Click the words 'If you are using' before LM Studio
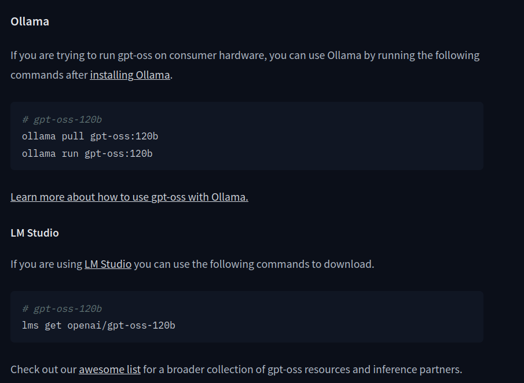524x383 pixels. [46, 264]
